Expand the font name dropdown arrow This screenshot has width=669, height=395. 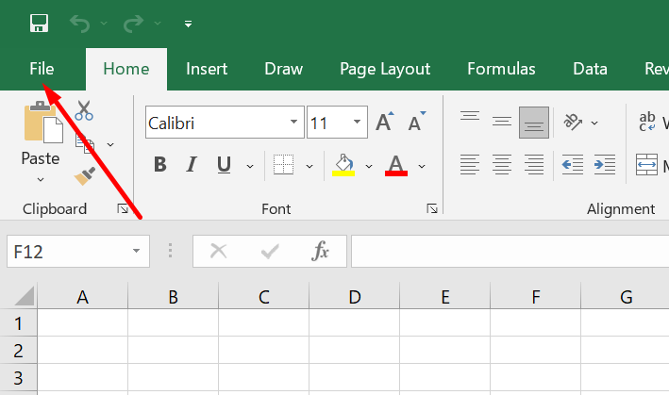[293, 123]
